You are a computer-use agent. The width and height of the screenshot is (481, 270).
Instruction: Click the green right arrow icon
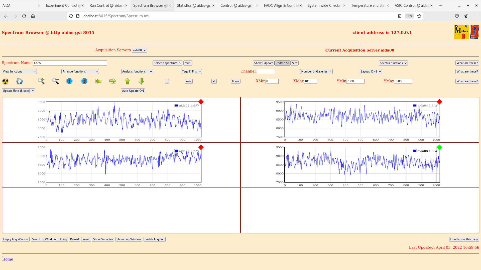113,81
